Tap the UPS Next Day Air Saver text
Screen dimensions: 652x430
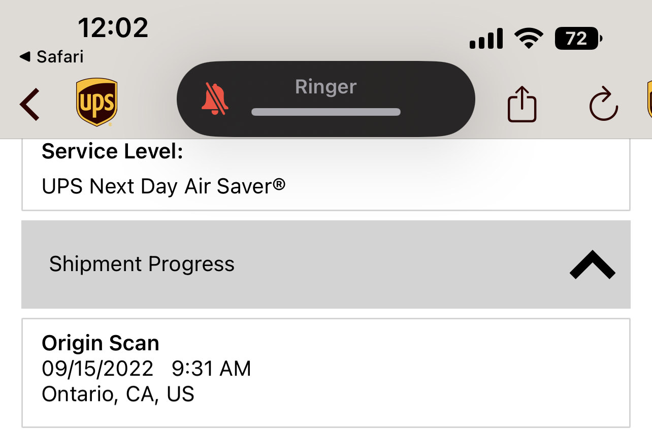click(x=163, y=186)
